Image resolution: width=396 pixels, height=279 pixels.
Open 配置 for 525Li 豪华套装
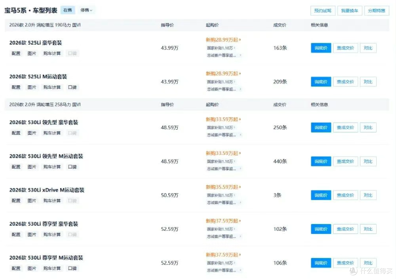[x=16, y=53]
